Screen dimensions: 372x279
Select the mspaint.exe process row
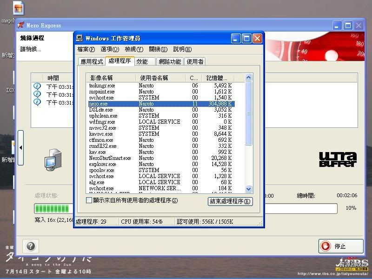click(x=160, y=92)
